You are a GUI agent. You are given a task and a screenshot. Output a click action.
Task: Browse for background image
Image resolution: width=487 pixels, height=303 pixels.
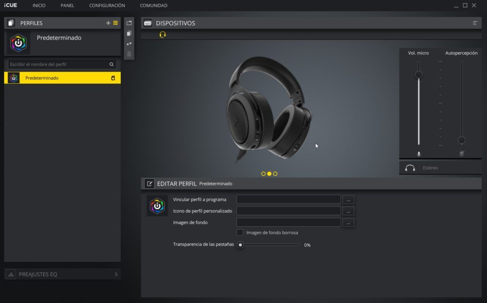pyautogui.click(x=348, y=223)
